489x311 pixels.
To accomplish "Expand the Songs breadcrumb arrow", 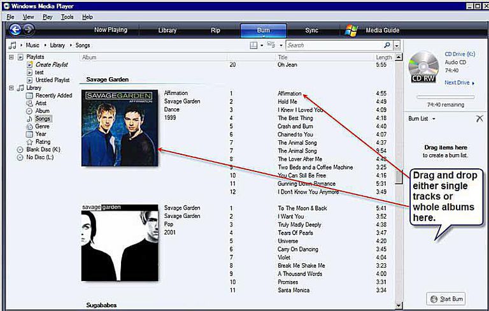I will 71,45.
